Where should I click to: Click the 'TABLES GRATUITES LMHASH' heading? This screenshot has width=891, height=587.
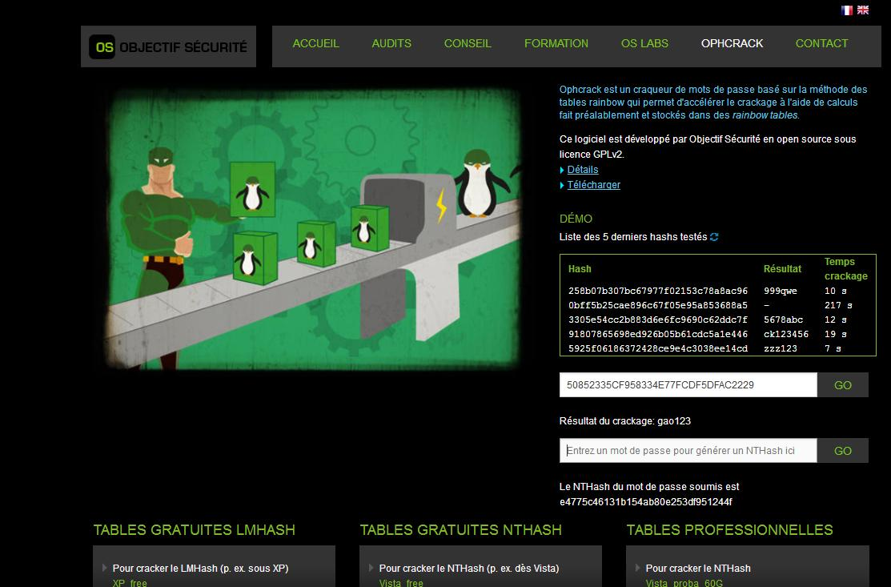coord(195,530)
